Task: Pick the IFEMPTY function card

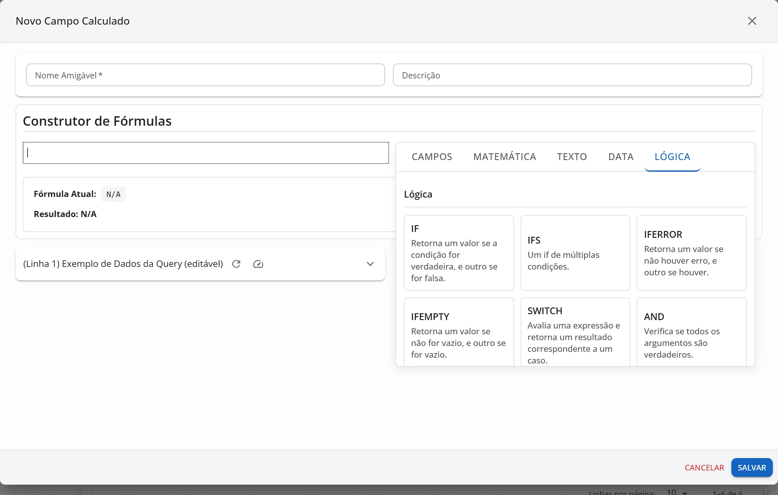Action: click(x=459, y=332)
